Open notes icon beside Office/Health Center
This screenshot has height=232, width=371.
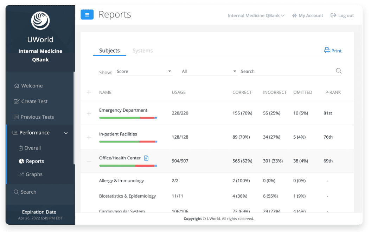147,158
